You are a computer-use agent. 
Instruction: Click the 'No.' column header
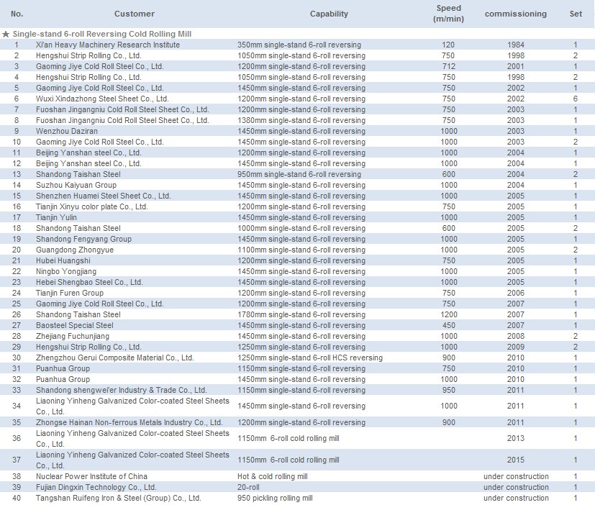pyautogui.click(x=17, y=14)
